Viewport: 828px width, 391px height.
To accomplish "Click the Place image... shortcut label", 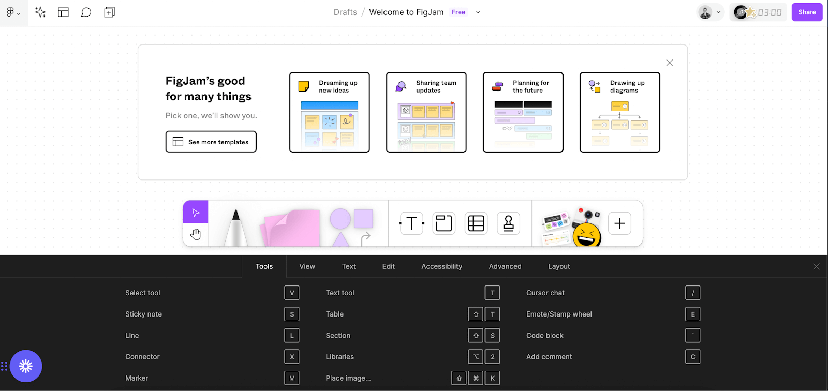I will click(x=348, y=378).
